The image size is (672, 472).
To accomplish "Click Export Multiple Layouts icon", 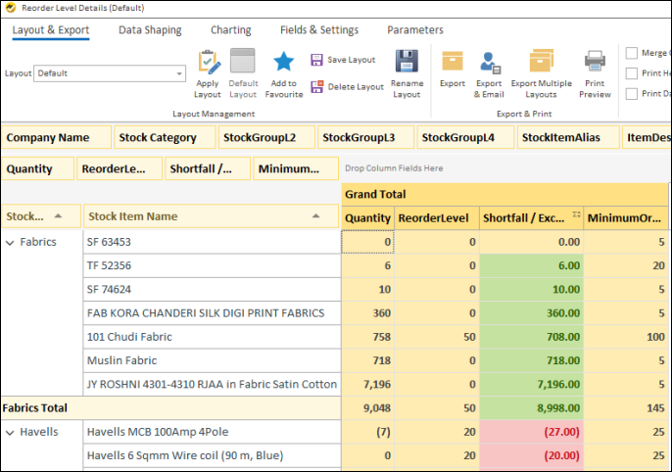I will point(541,63).
